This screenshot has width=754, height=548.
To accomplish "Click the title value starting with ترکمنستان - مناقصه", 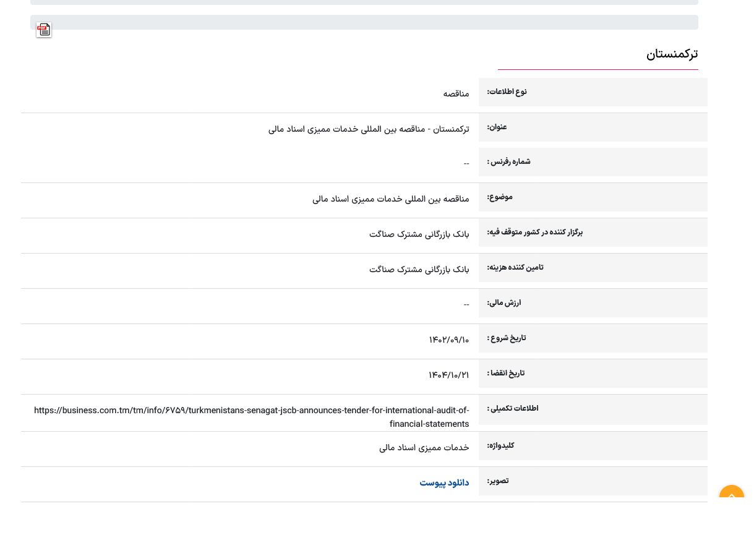I will click(369, 129).
